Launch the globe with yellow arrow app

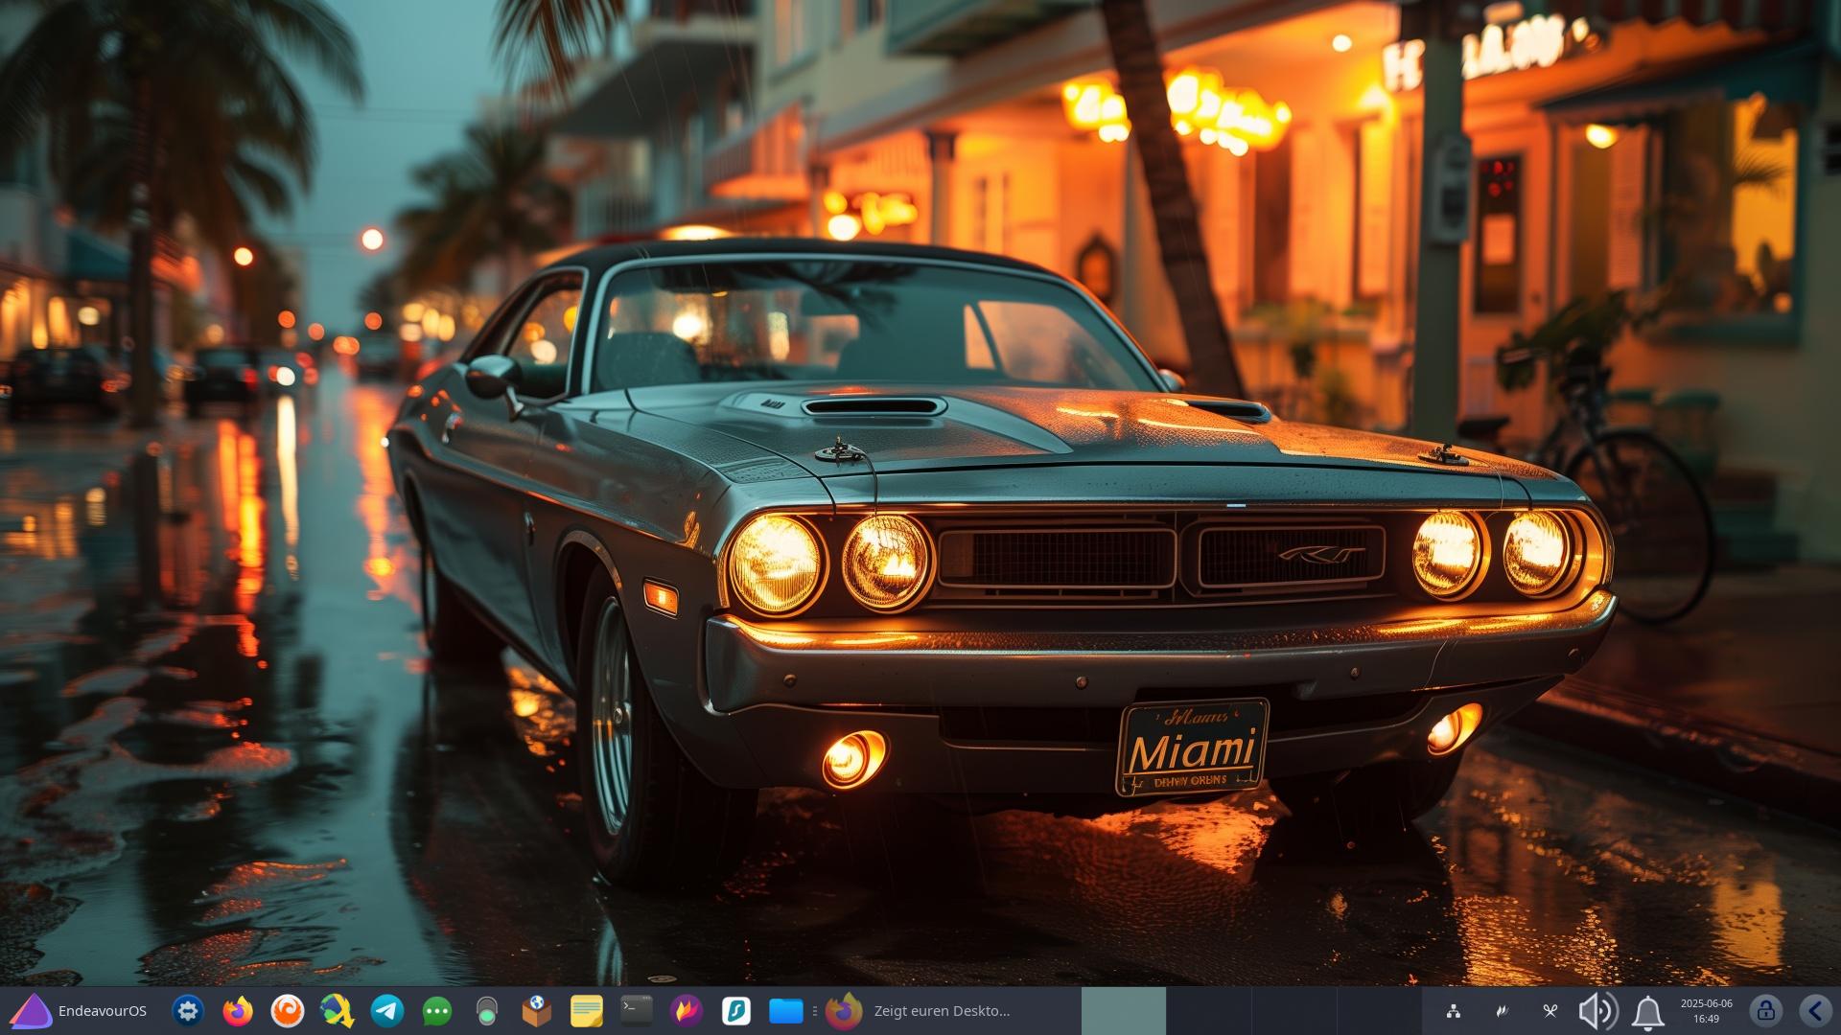tap(338, 1011)
